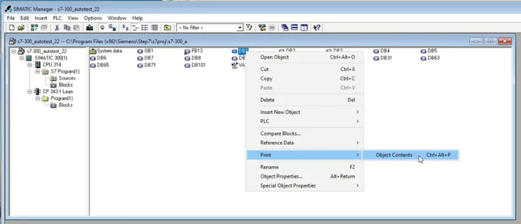Screen dimensions: 521x224
Task: Click the Copy icon in the toolbar
Action: tap(67, 27)
